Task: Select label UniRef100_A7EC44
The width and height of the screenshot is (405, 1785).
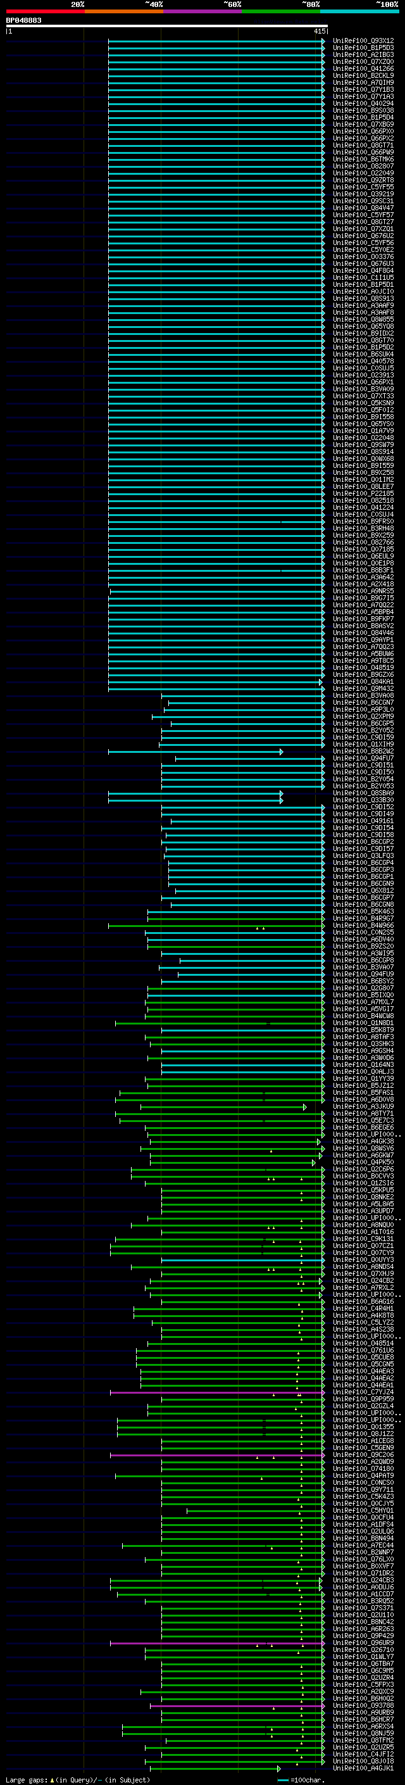Action: coord(363,1546)
